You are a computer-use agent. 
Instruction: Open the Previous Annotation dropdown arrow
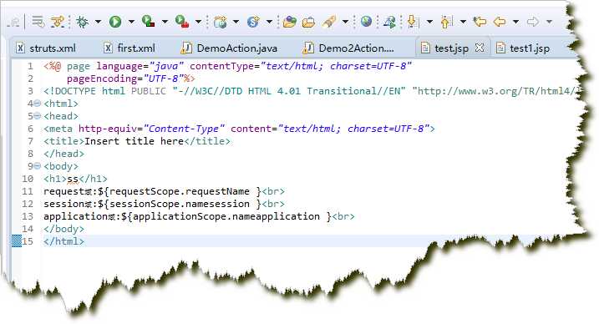tap(463, 22)
